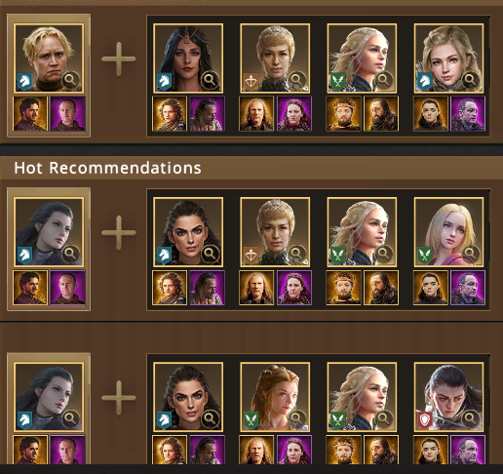The width and height of the screenshot is (503, 474).
Task: Click magnifier on blonde knight portrait in top row
Action: pyautogui.click(x=70, y=80)
